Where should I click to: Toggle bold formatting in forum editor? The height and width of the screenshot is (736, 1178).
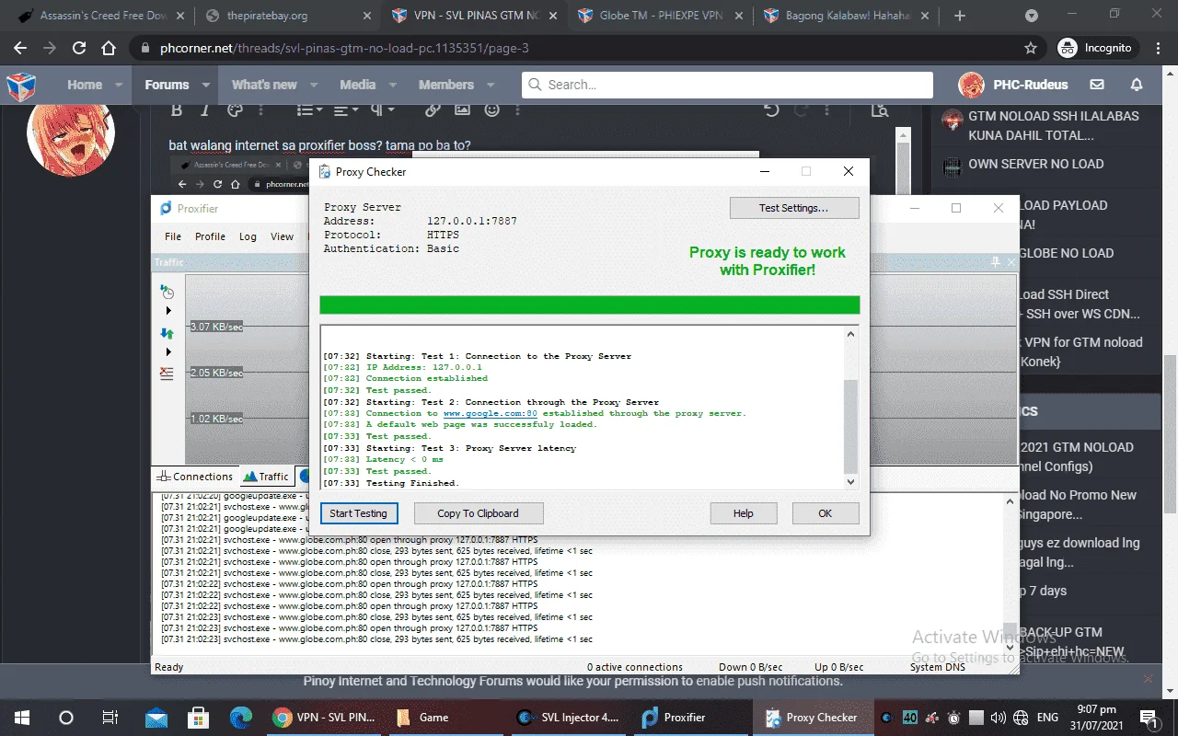point(177,110)
